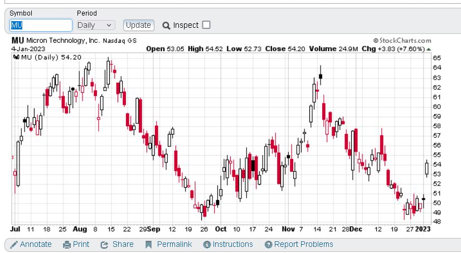Click the 'Open 53.05' value
Screen dimensions: 461x253
(x=165, y=49)
